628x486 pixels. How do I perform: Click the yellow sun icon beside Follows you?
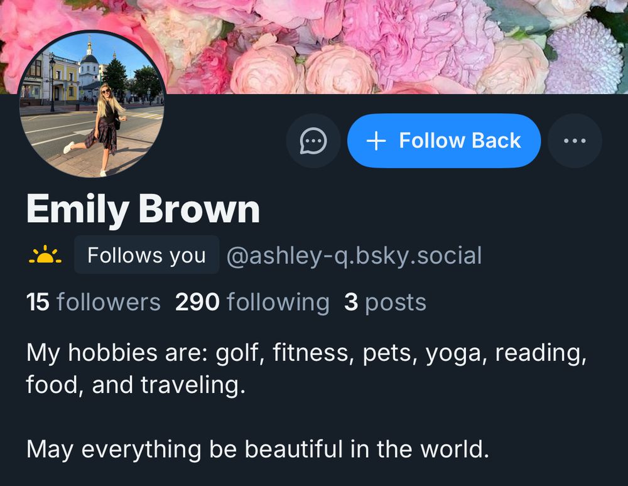[45, 254]
